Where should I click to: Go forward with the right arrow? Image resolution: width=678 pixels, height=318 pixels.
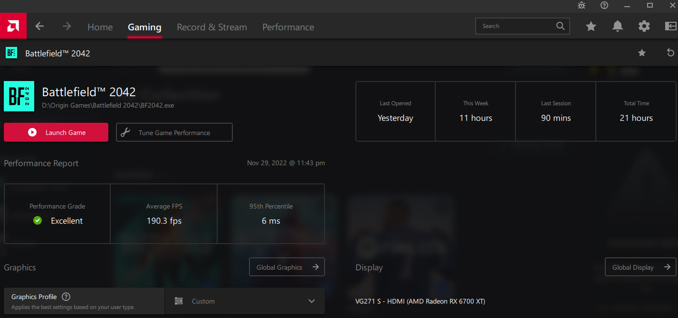coord(67,27)
